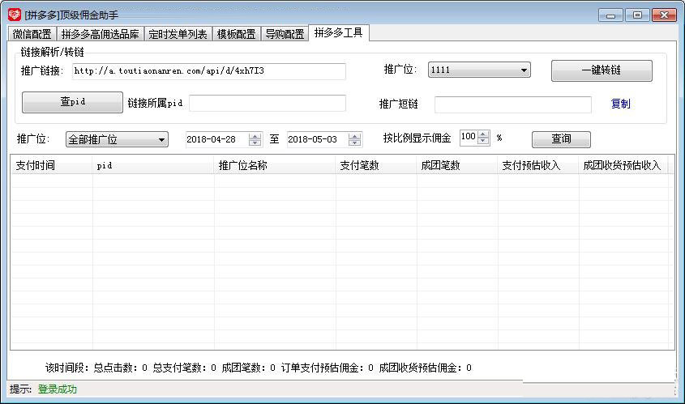Click the 推广链接 URL input field
The height and width of the screenshot is (404, 685).
point(208,71)
